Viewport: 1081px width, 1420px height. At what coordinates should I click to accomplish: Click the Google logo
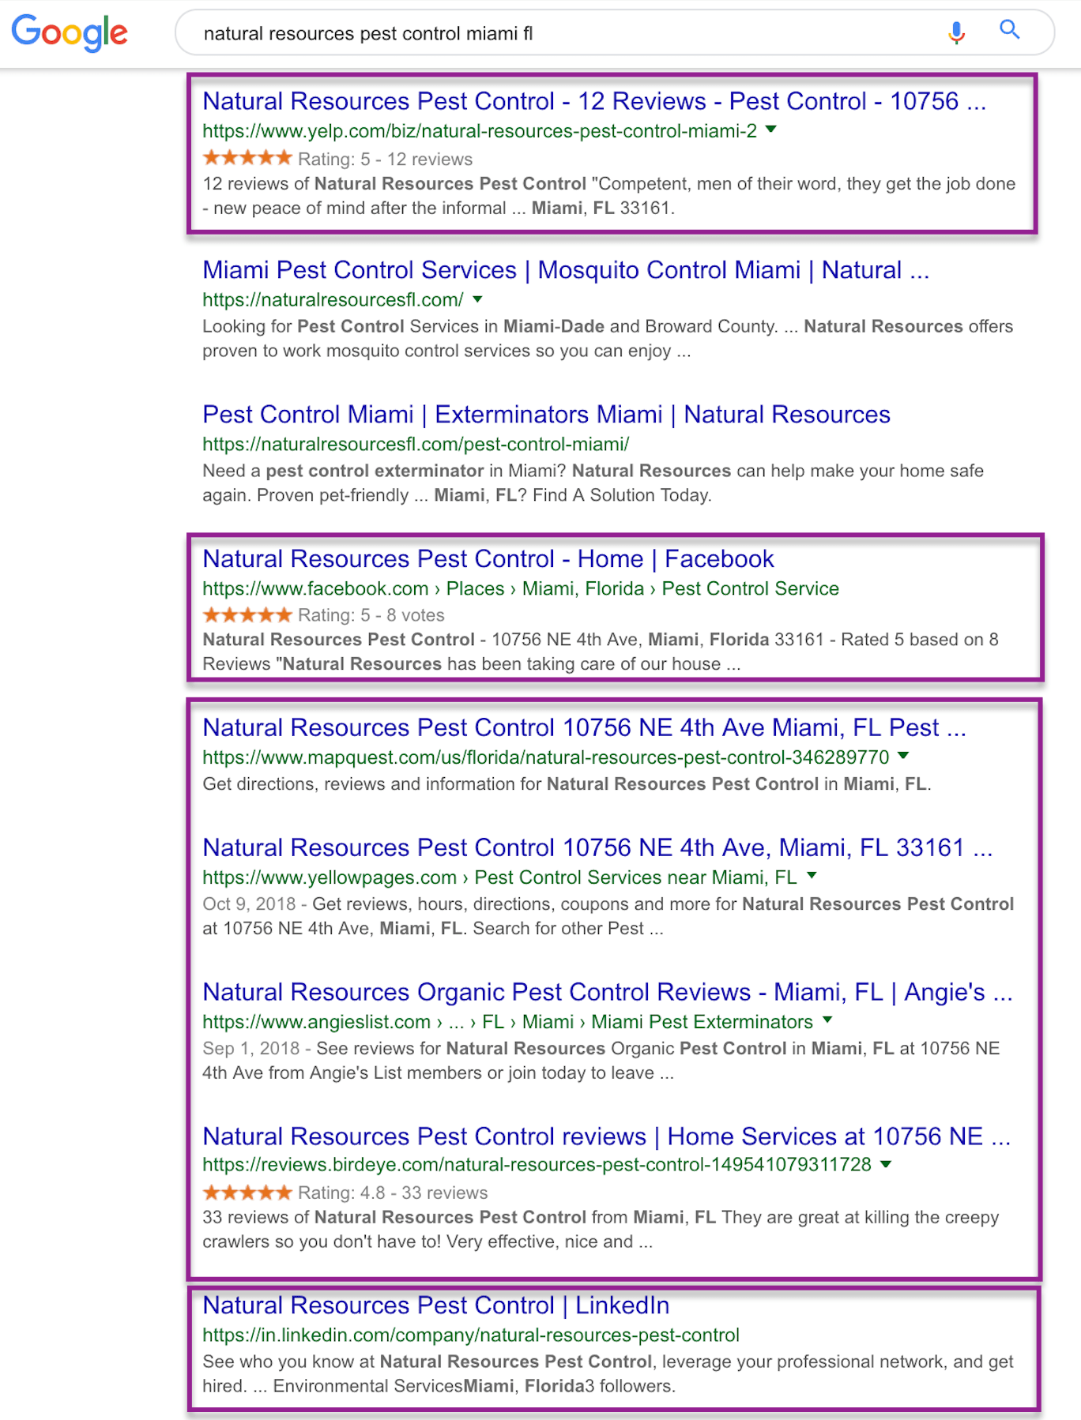coord(70,33)
